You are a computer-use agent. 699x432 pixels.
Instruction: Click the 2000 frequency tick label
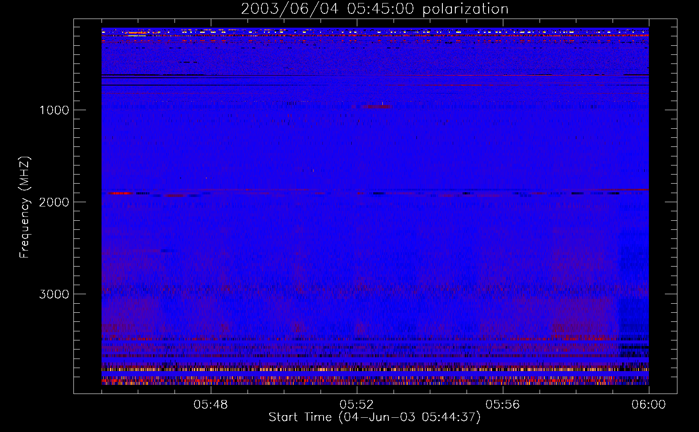(x=54, y=202)
